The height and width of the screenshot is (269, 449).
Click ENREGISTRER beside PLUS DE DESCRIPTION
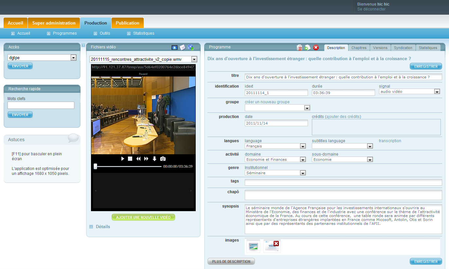tap(426, 261)
